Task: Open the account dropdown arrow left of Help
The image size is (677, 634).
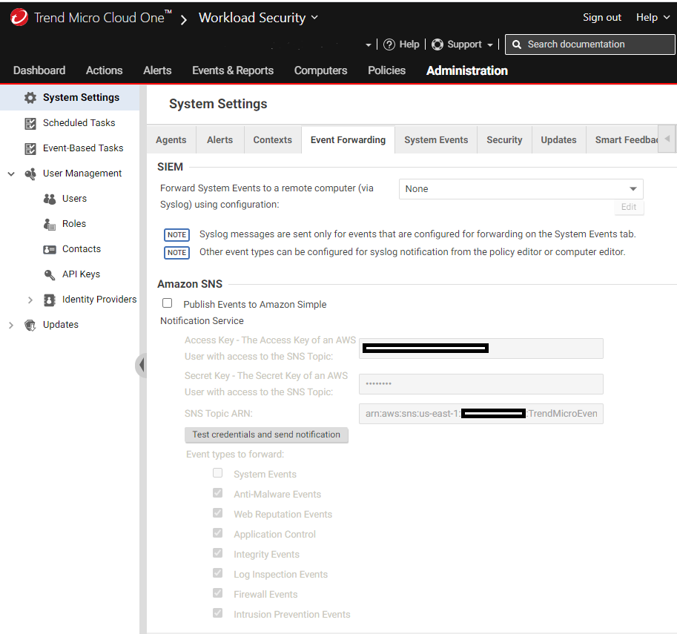Action: [369, 45]
